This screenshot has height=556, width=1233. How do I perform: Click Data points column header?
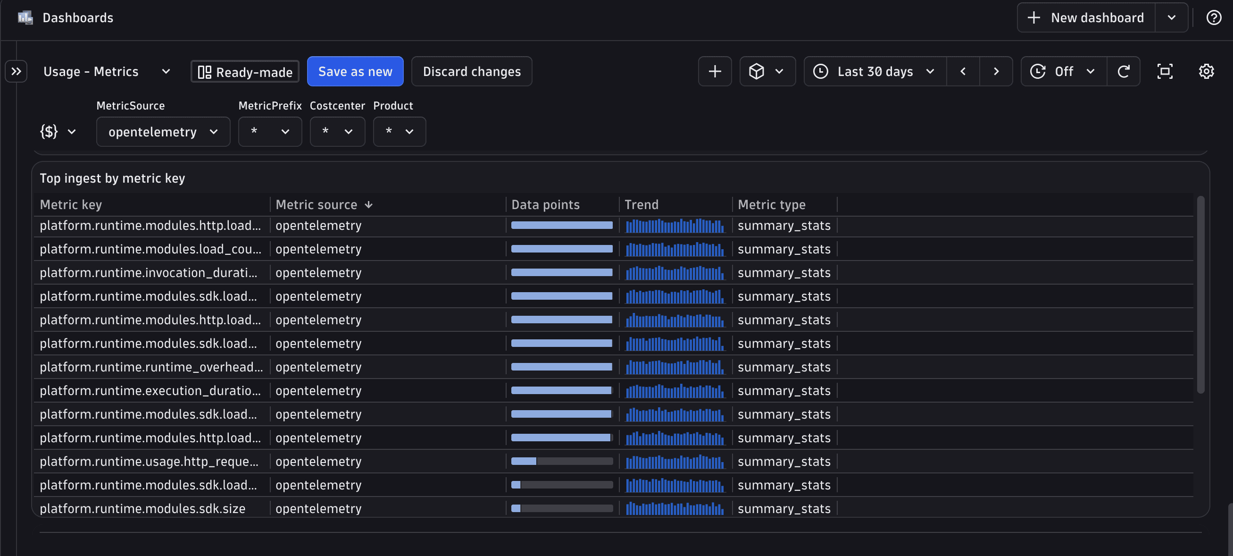(x=545, y=204)
